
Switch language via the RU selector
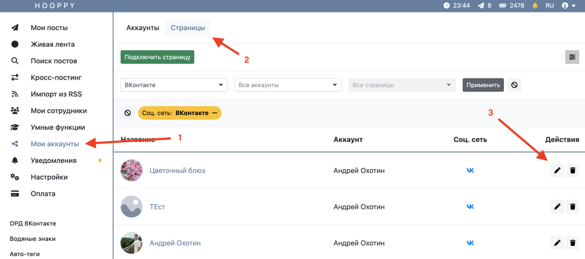(x=550, y=6)
